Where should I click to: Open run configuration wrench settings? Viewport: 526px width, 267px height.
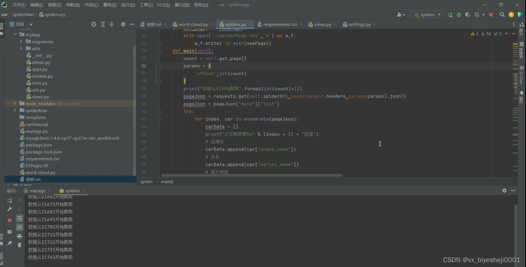pyautogui.click(x=10, y=209)
